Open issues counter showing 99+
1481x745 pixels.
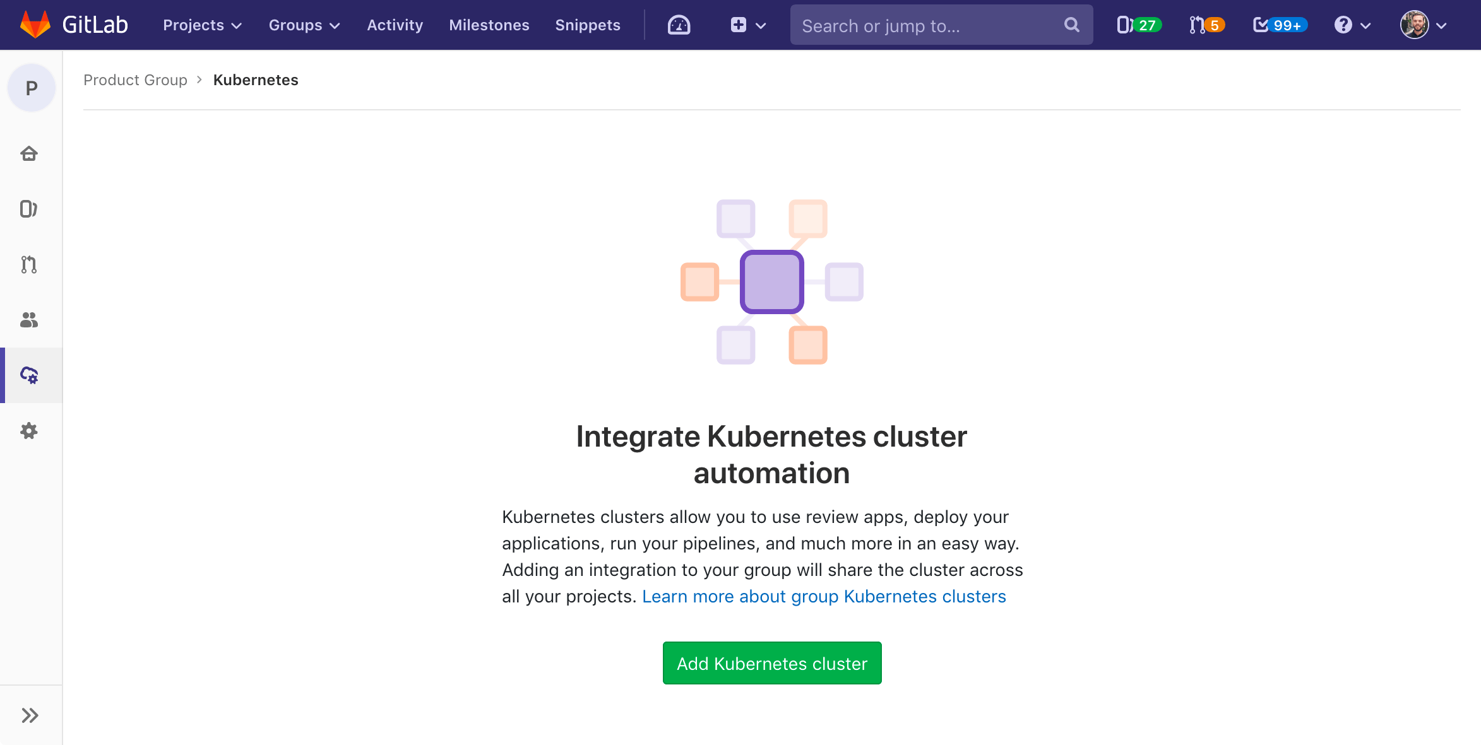point(1276,25)
